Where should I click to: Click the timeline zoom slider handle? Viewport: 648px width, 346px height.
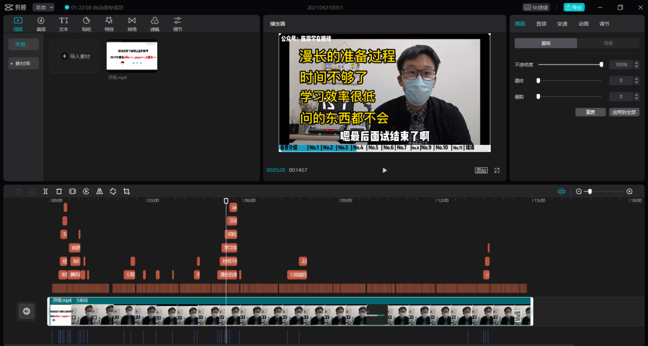590,192
